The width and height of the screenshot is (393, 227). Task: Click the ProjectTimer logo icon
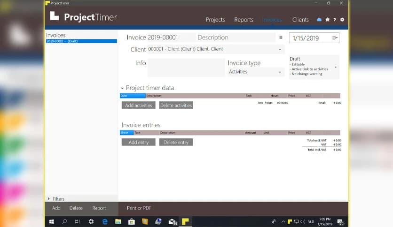pos(55,17)
